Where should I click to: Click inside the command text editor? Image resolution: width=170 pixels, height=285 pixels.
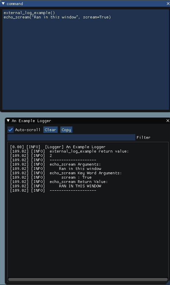(86, 60)
